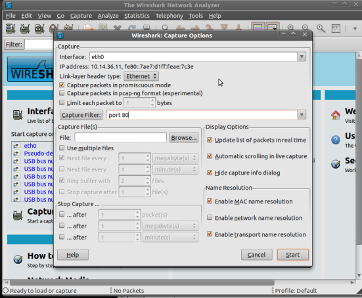Click the reload capture file icon

click(x=132, y=27)
